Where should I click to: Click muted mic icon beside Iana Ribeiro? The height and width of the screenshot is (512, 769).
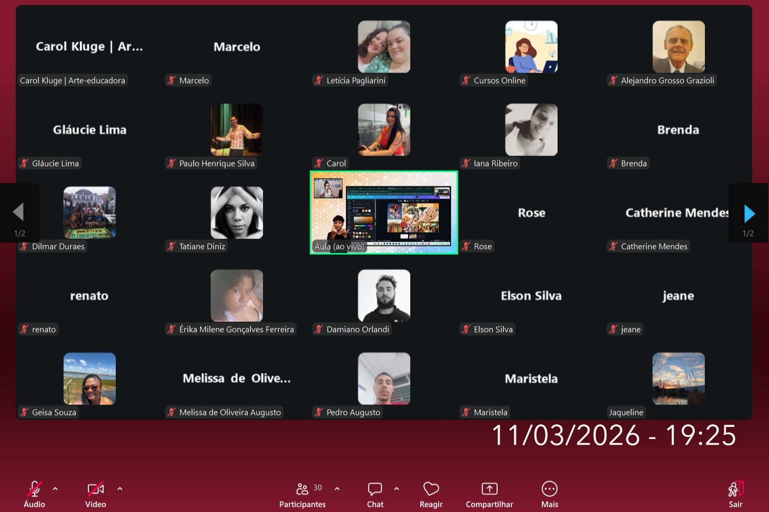466,163
